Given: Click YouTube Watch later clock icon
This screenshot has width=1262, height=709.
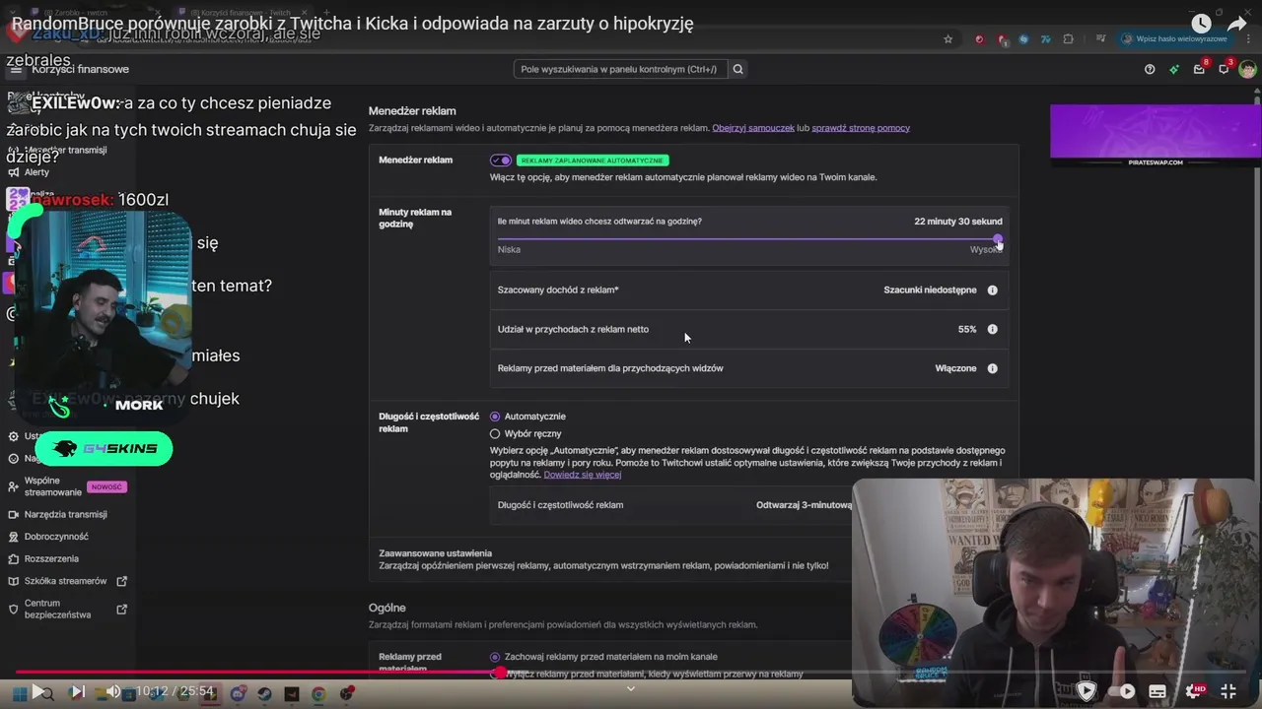Looking at the screenshot, I should pyautogui.click(x=1201, y=24).
